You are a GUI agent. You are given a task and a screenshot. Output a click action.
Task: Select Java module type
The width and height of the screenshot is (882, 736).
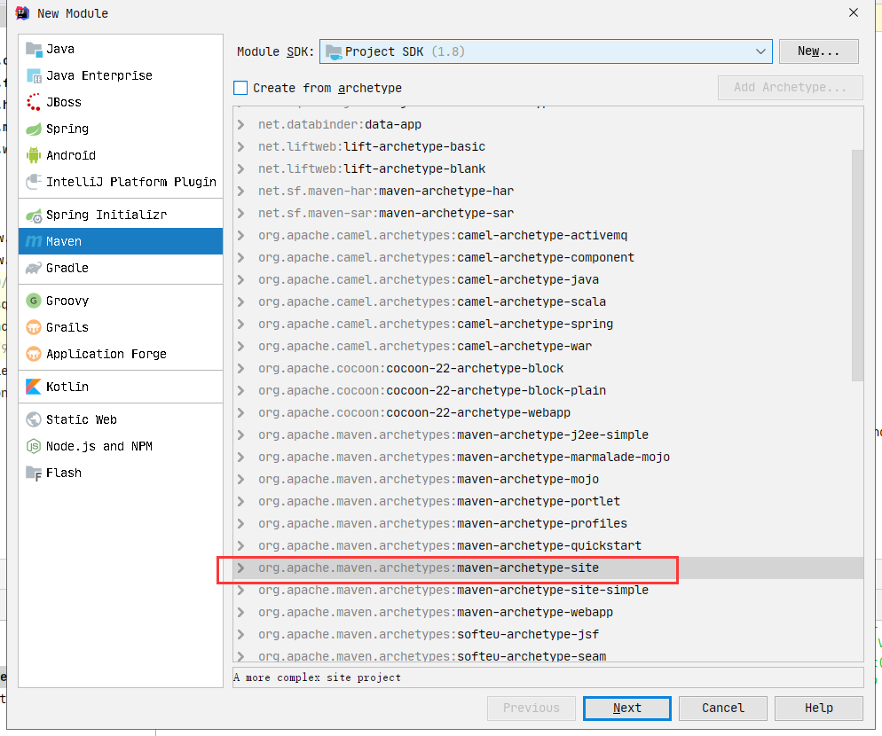pos(121,50)
